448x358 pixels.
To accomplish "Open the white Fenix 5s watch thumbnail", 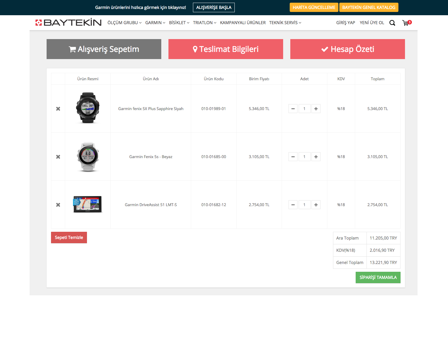I will tap(88, 157).
